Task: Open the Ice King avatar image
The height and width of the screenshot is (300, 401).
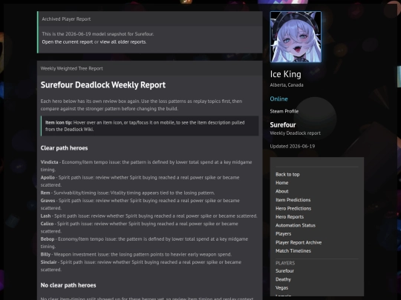Action: pos(296,37)
